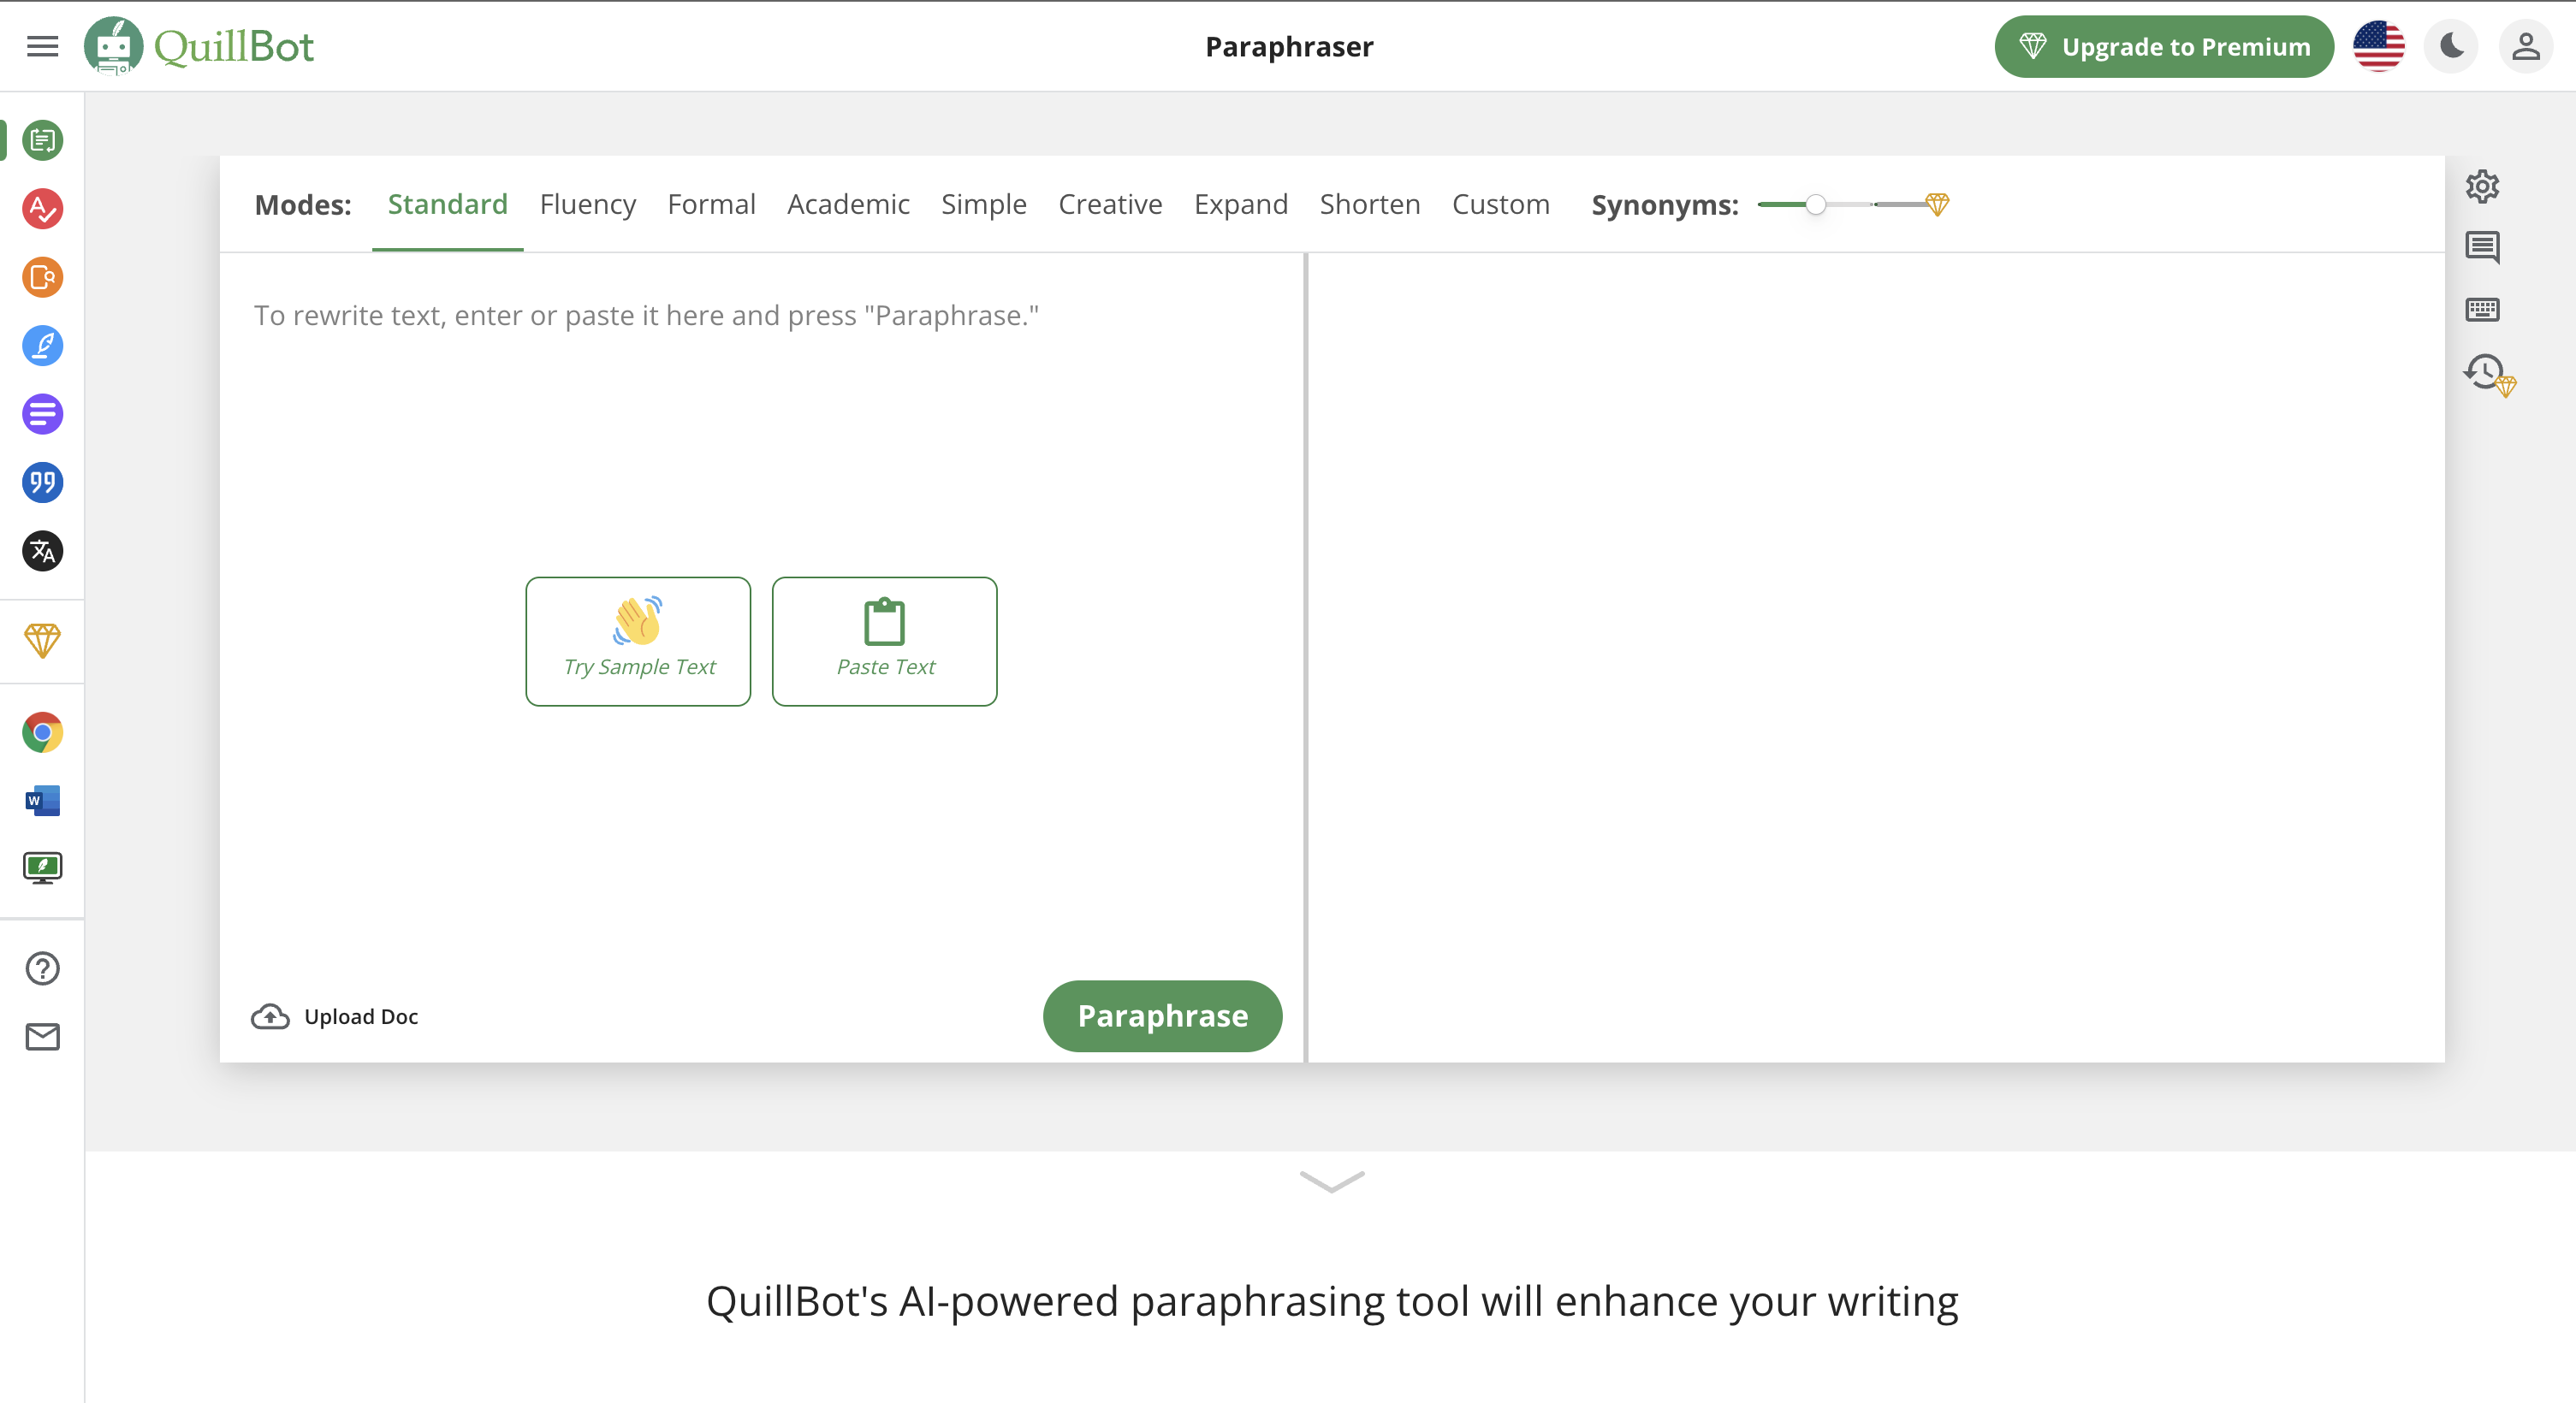Click Upload Doc
The width and height of the screenshot is (2576, 1403).
[x=335, y=1016]
